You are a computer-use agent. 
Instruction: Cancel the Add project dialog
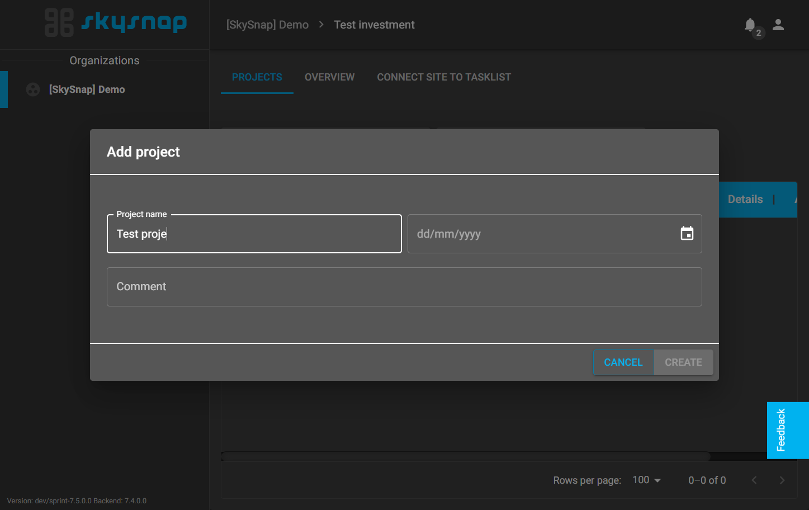click(x=623, y=362)
